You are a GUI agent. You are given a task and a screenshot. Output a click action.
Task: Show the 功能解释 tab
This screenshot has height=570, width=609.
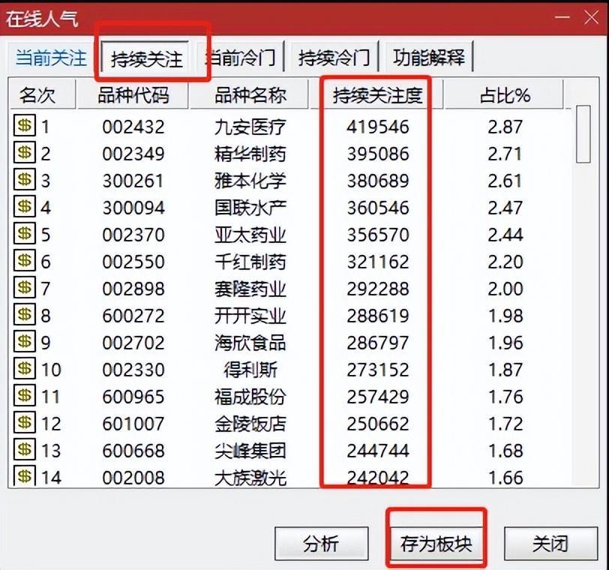(429, 58)
